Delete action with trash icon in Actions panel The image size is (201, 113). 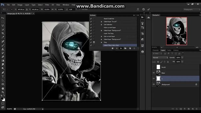pos(134,48)
